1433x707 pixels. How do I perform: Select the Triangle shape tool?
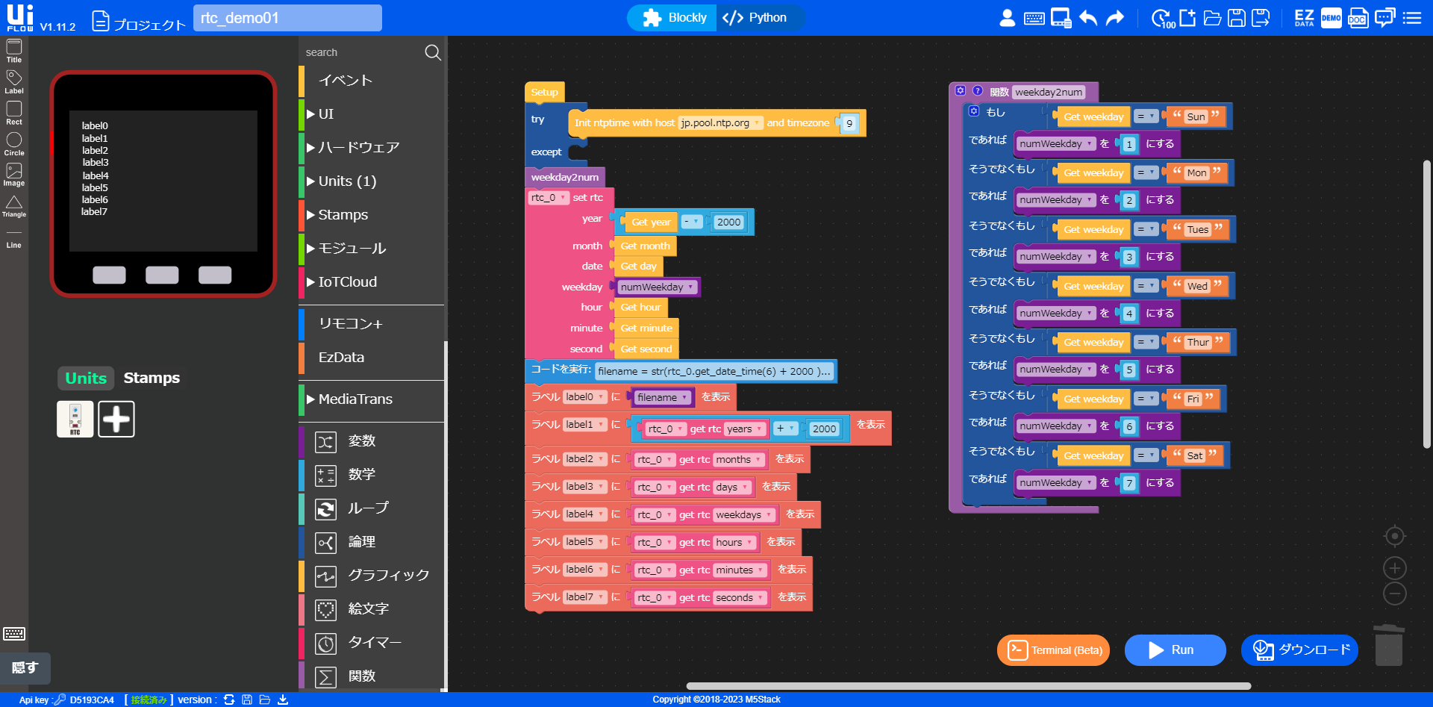[14, 205]
